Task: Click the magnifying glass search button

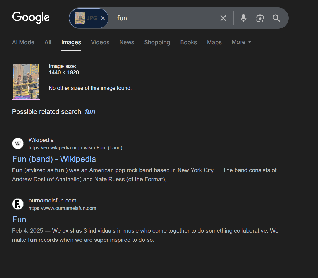Action: pyautogui.click(x=276, y=18)
